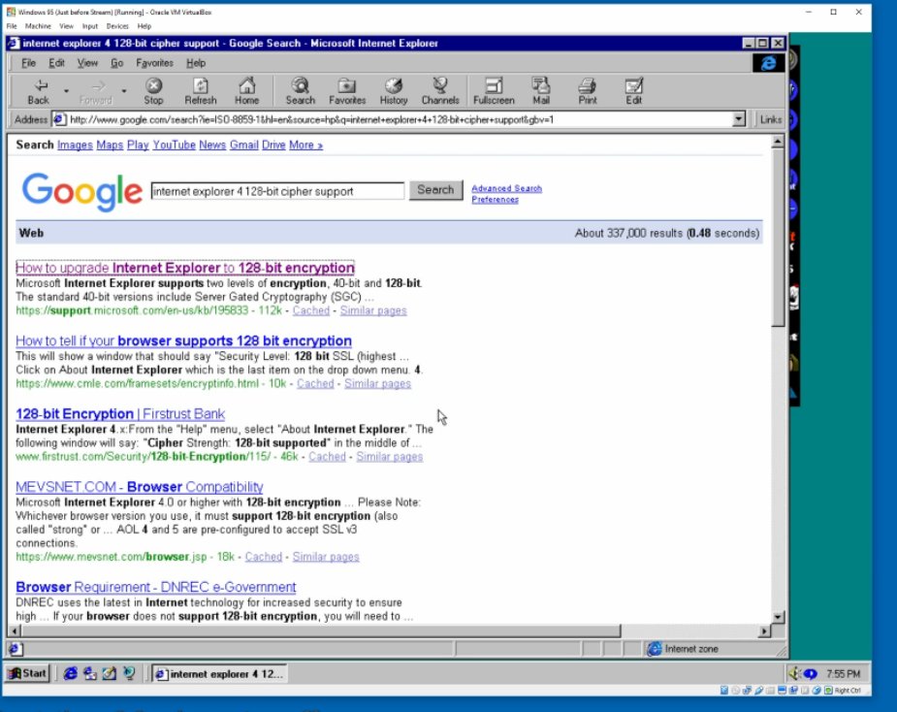Screen dimensions: 897x712
Task: Open the View menu in Internet Explorer
Action: [87, 63]
